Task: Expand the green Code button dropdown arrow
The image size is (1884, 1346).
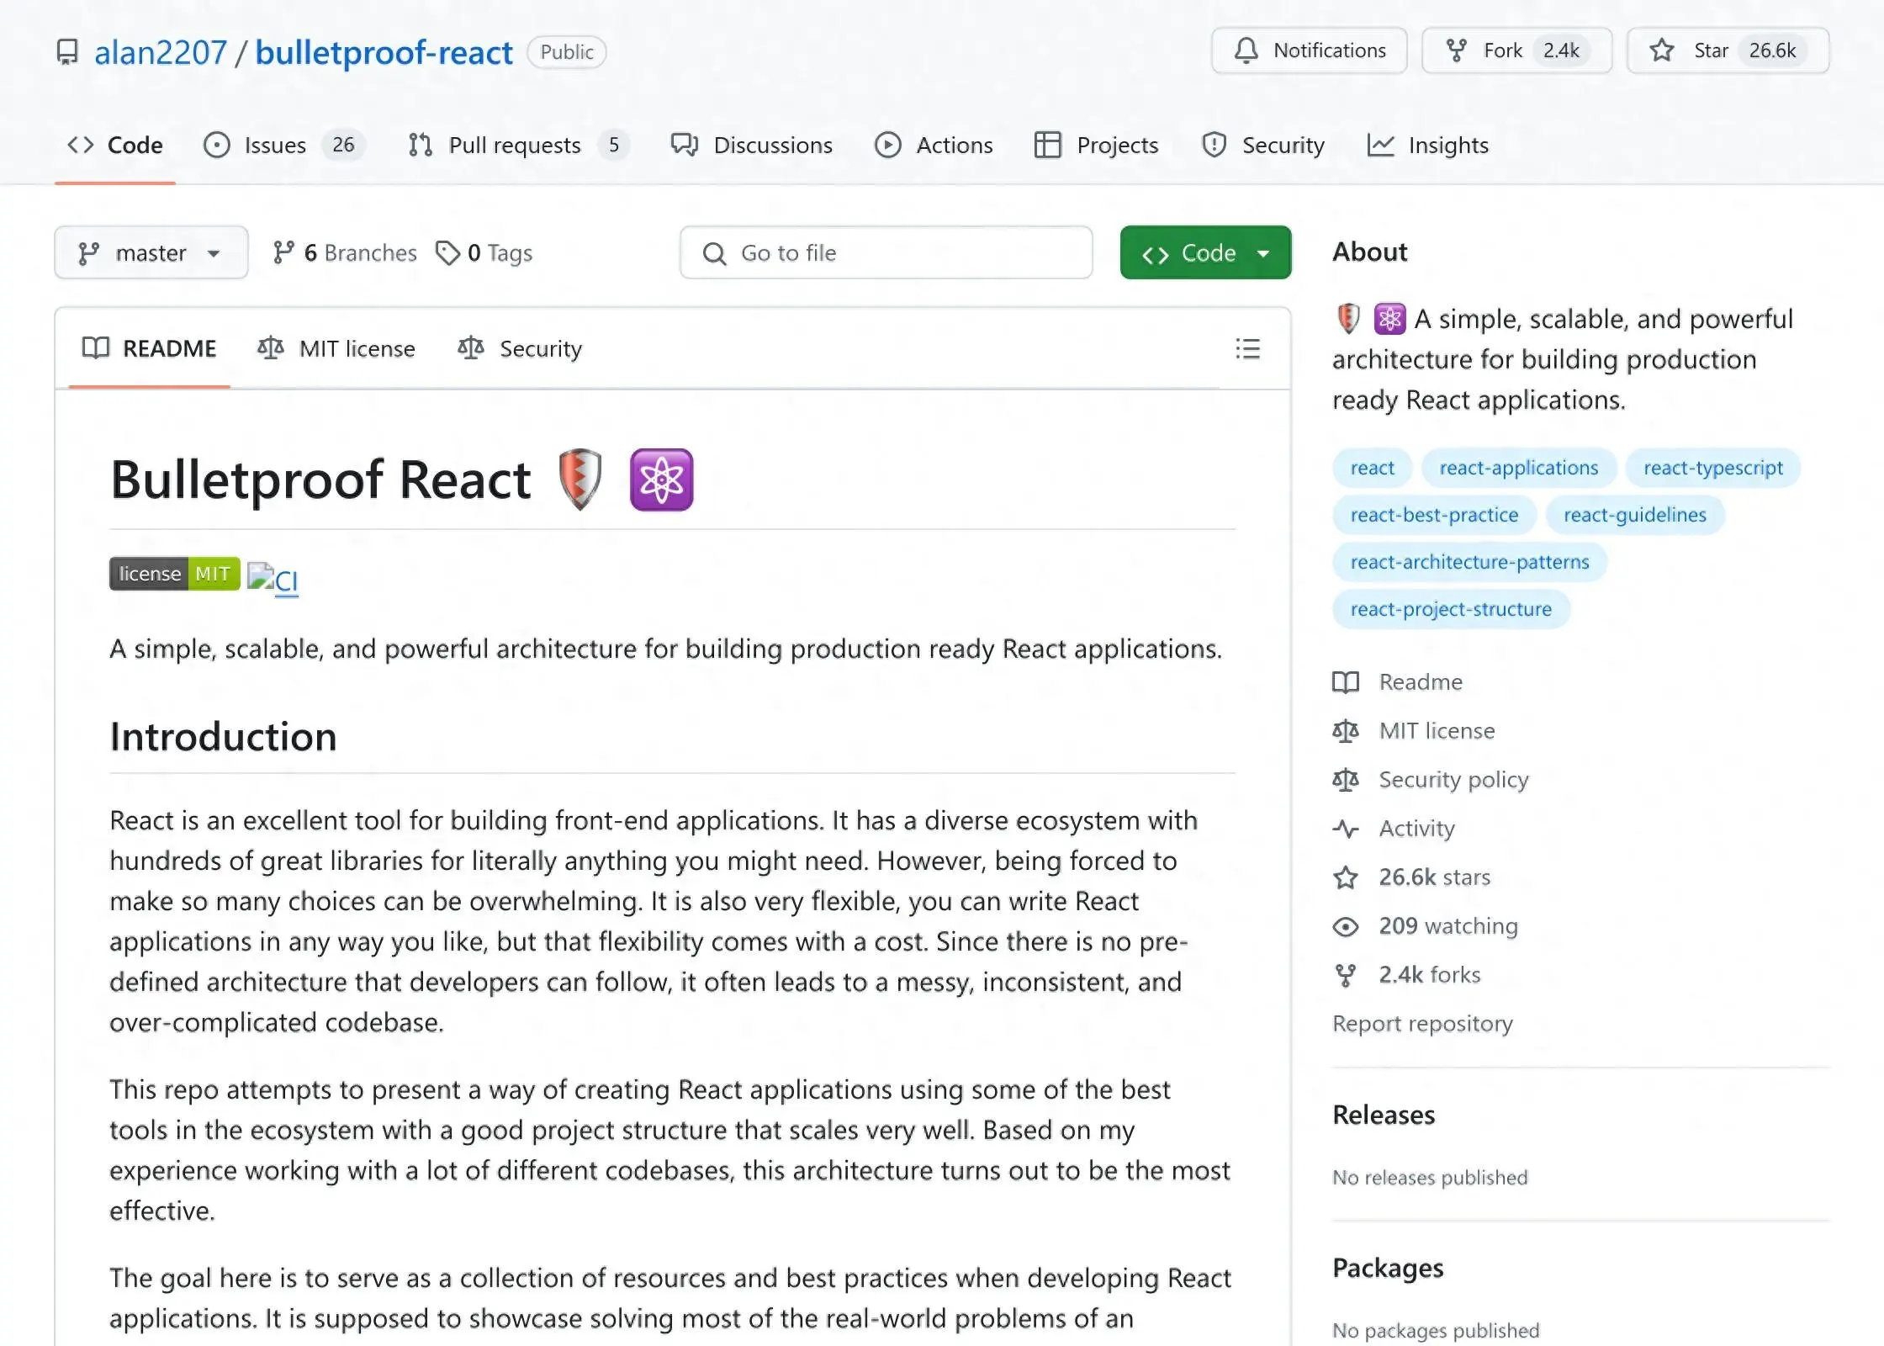Action: point(1263,252)
